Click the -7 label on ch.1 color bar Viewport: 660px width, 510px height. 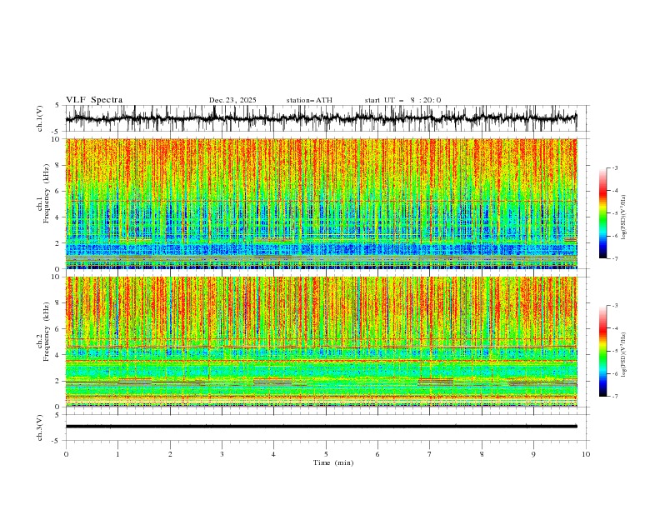pyautogui.click(x=615, y=258)
